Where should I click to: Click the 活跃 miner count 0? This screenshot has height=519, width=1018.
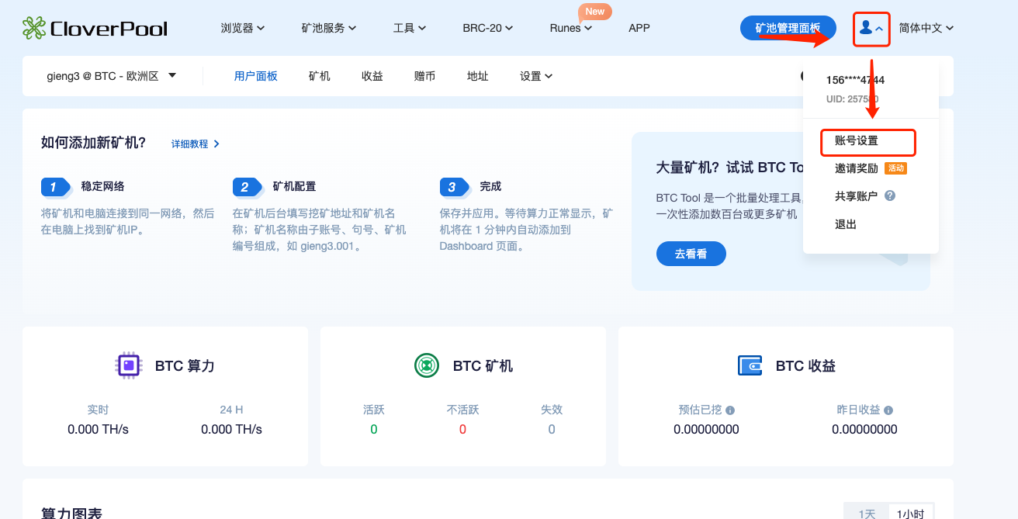click(374, 429)
